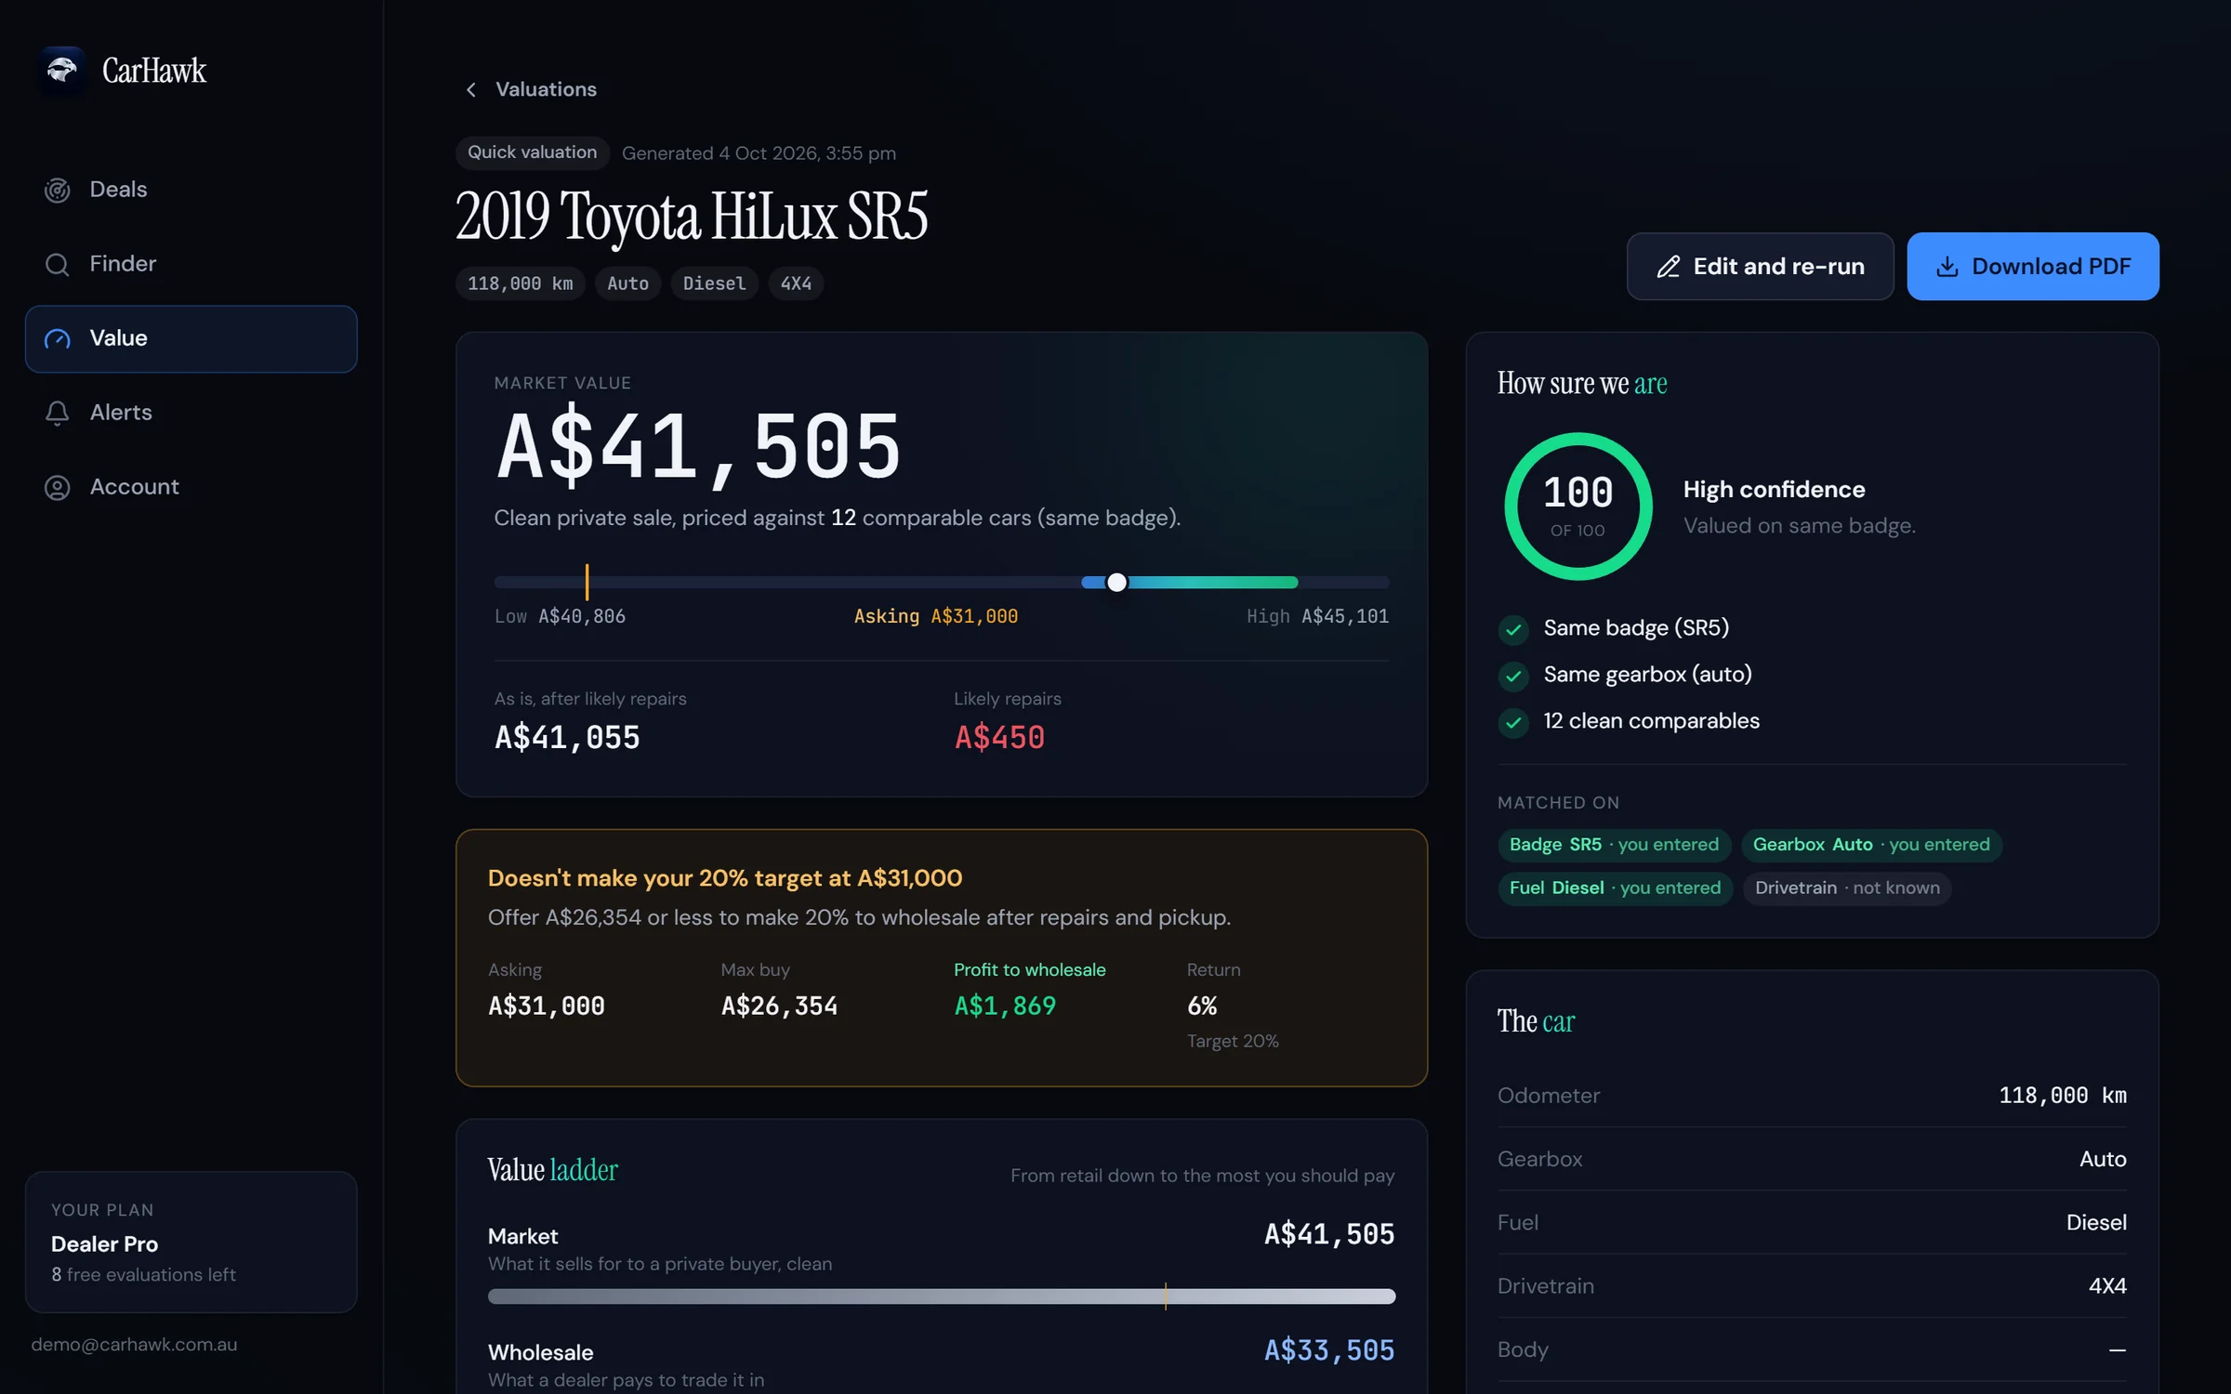This screenshot has width=2231, height=1394.
Task: Click the Value gauge icon in sidebar
Action: point(58,338)
